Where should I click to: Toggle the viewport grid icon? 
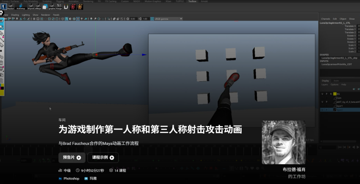pyautogui.click(x=34, y=19)
